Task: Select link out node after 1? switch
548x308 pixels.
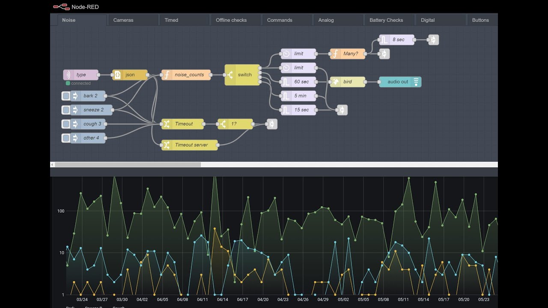Action: tap(272, 124)
